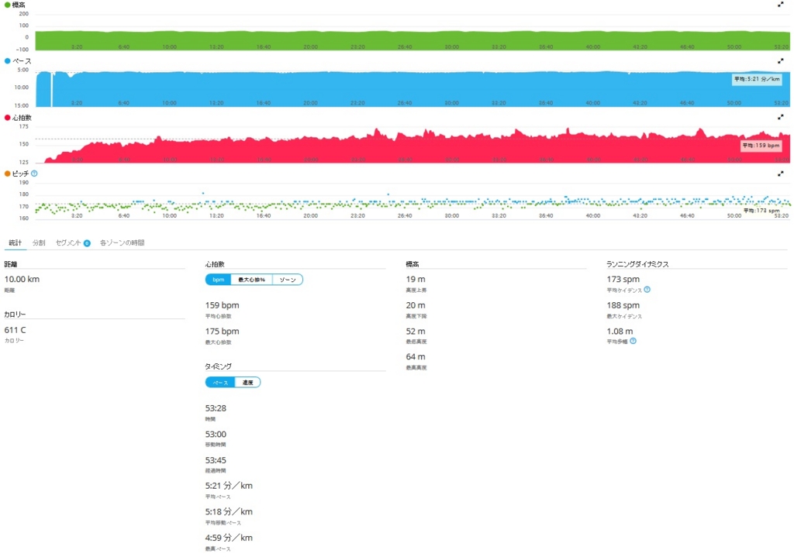Screen dimensions: 794x557
Task: Click the 53:00 moving time value
Action: pyautogui.click(x=216, y=435)
